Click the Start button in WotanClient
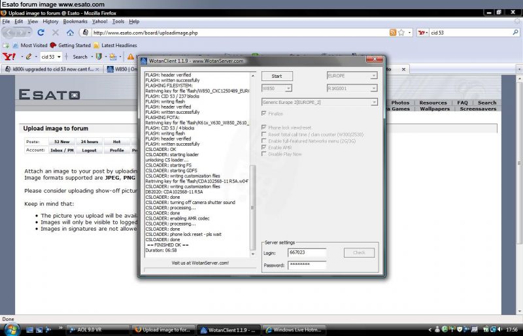This screenshot has height=336, width=523. click(x=277, y=76)
